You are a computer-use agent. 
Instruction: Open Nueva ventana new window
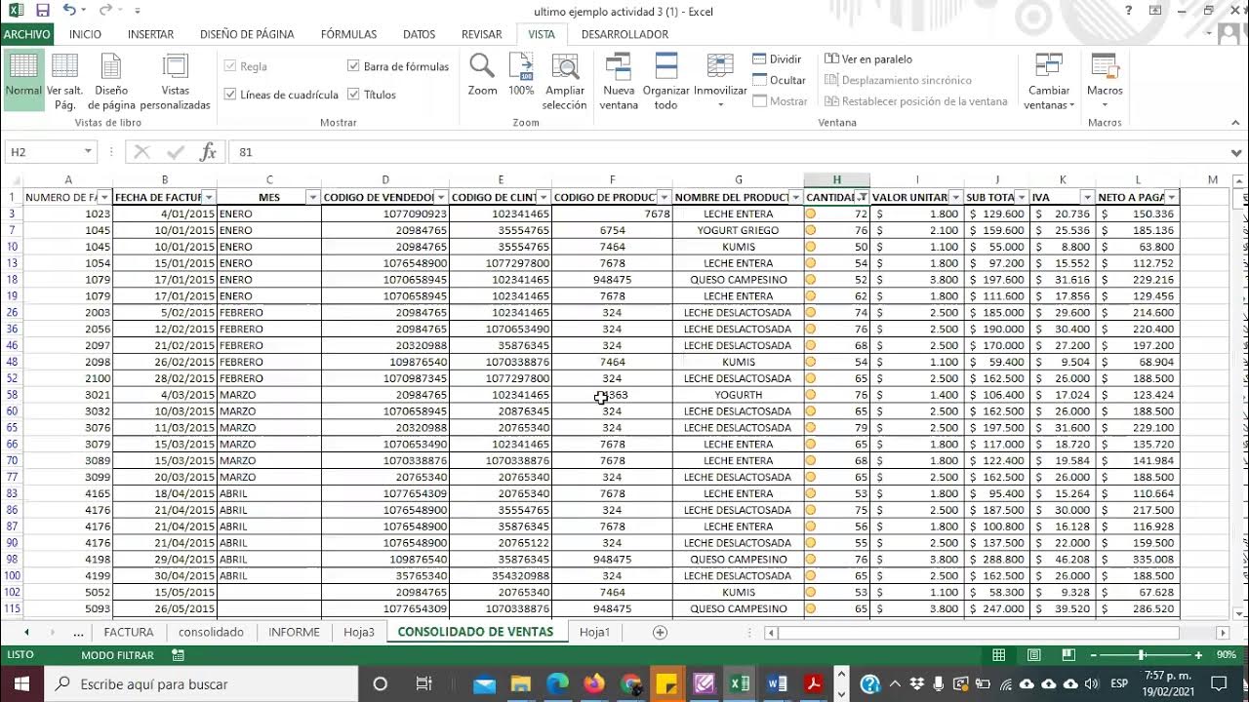(619, 82)
